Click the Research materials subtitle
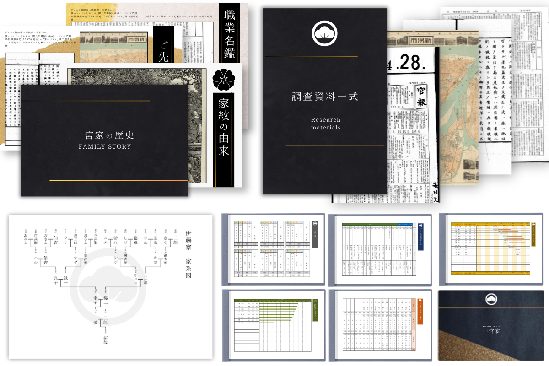 click(x=326, y=124)
